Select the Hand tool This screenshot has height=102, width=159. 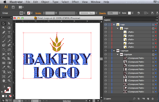[x=4, y=80]
